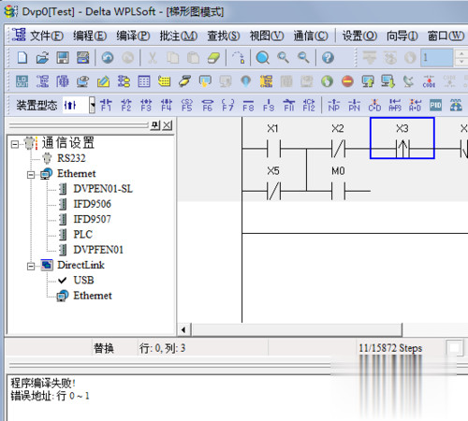Open the 装置型态 dropdown

[x=92, y=105]
